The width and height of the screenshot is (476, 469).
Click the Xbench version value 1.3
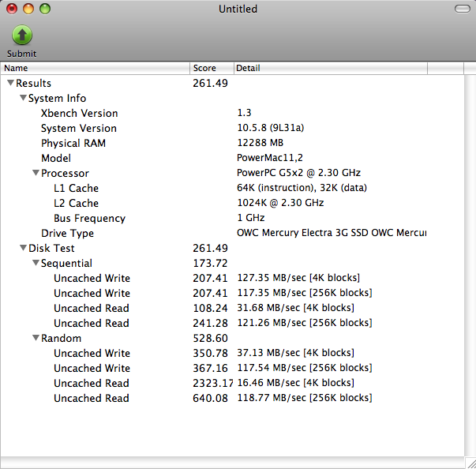coord(244,113)
